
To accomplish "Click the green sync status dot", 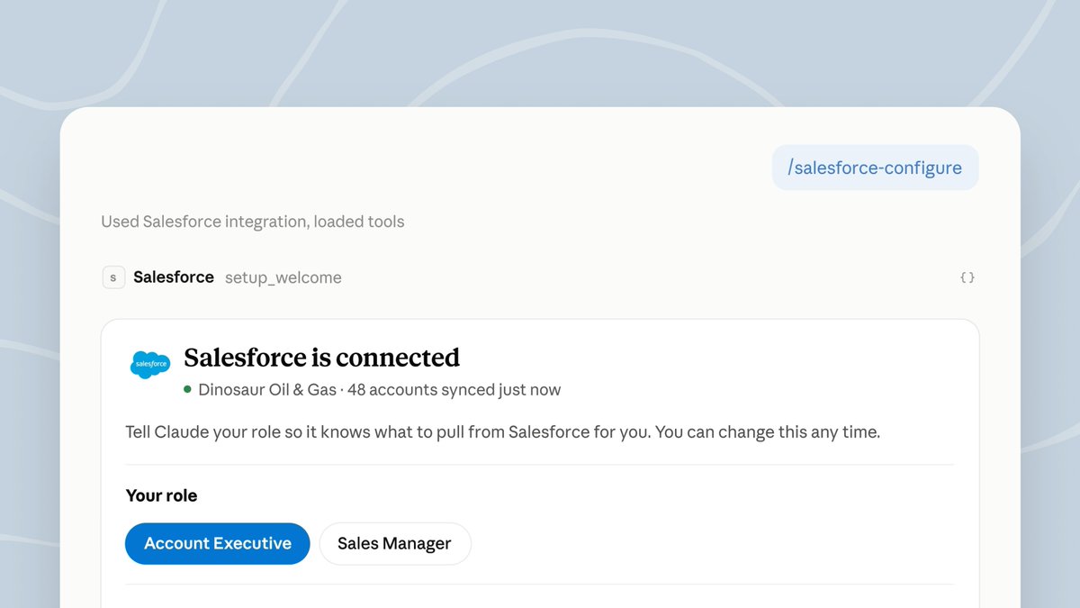I will (187, 389).
